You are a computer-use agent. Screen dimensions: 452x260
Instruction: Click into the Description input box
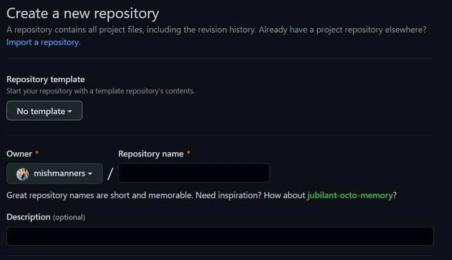pyautogui.click(x=220, y=236)
